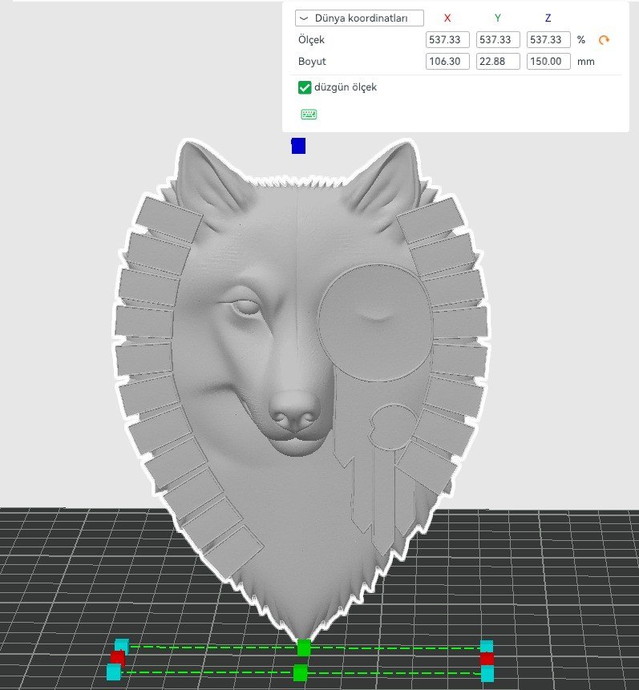Click the upper green Y-axis scale handle
Screen dimensions: 639x690
click(304, 648)
